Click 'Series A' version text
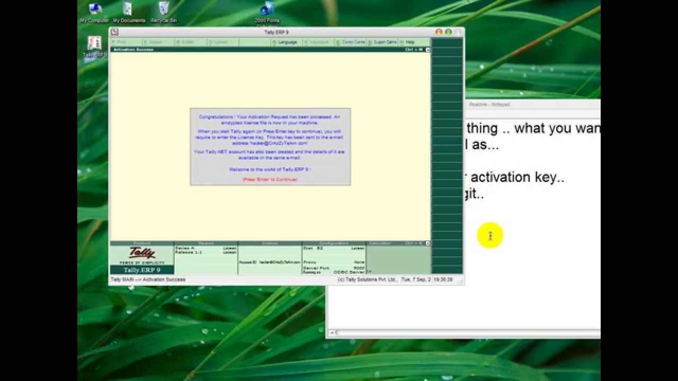 (x=185, y=248)
